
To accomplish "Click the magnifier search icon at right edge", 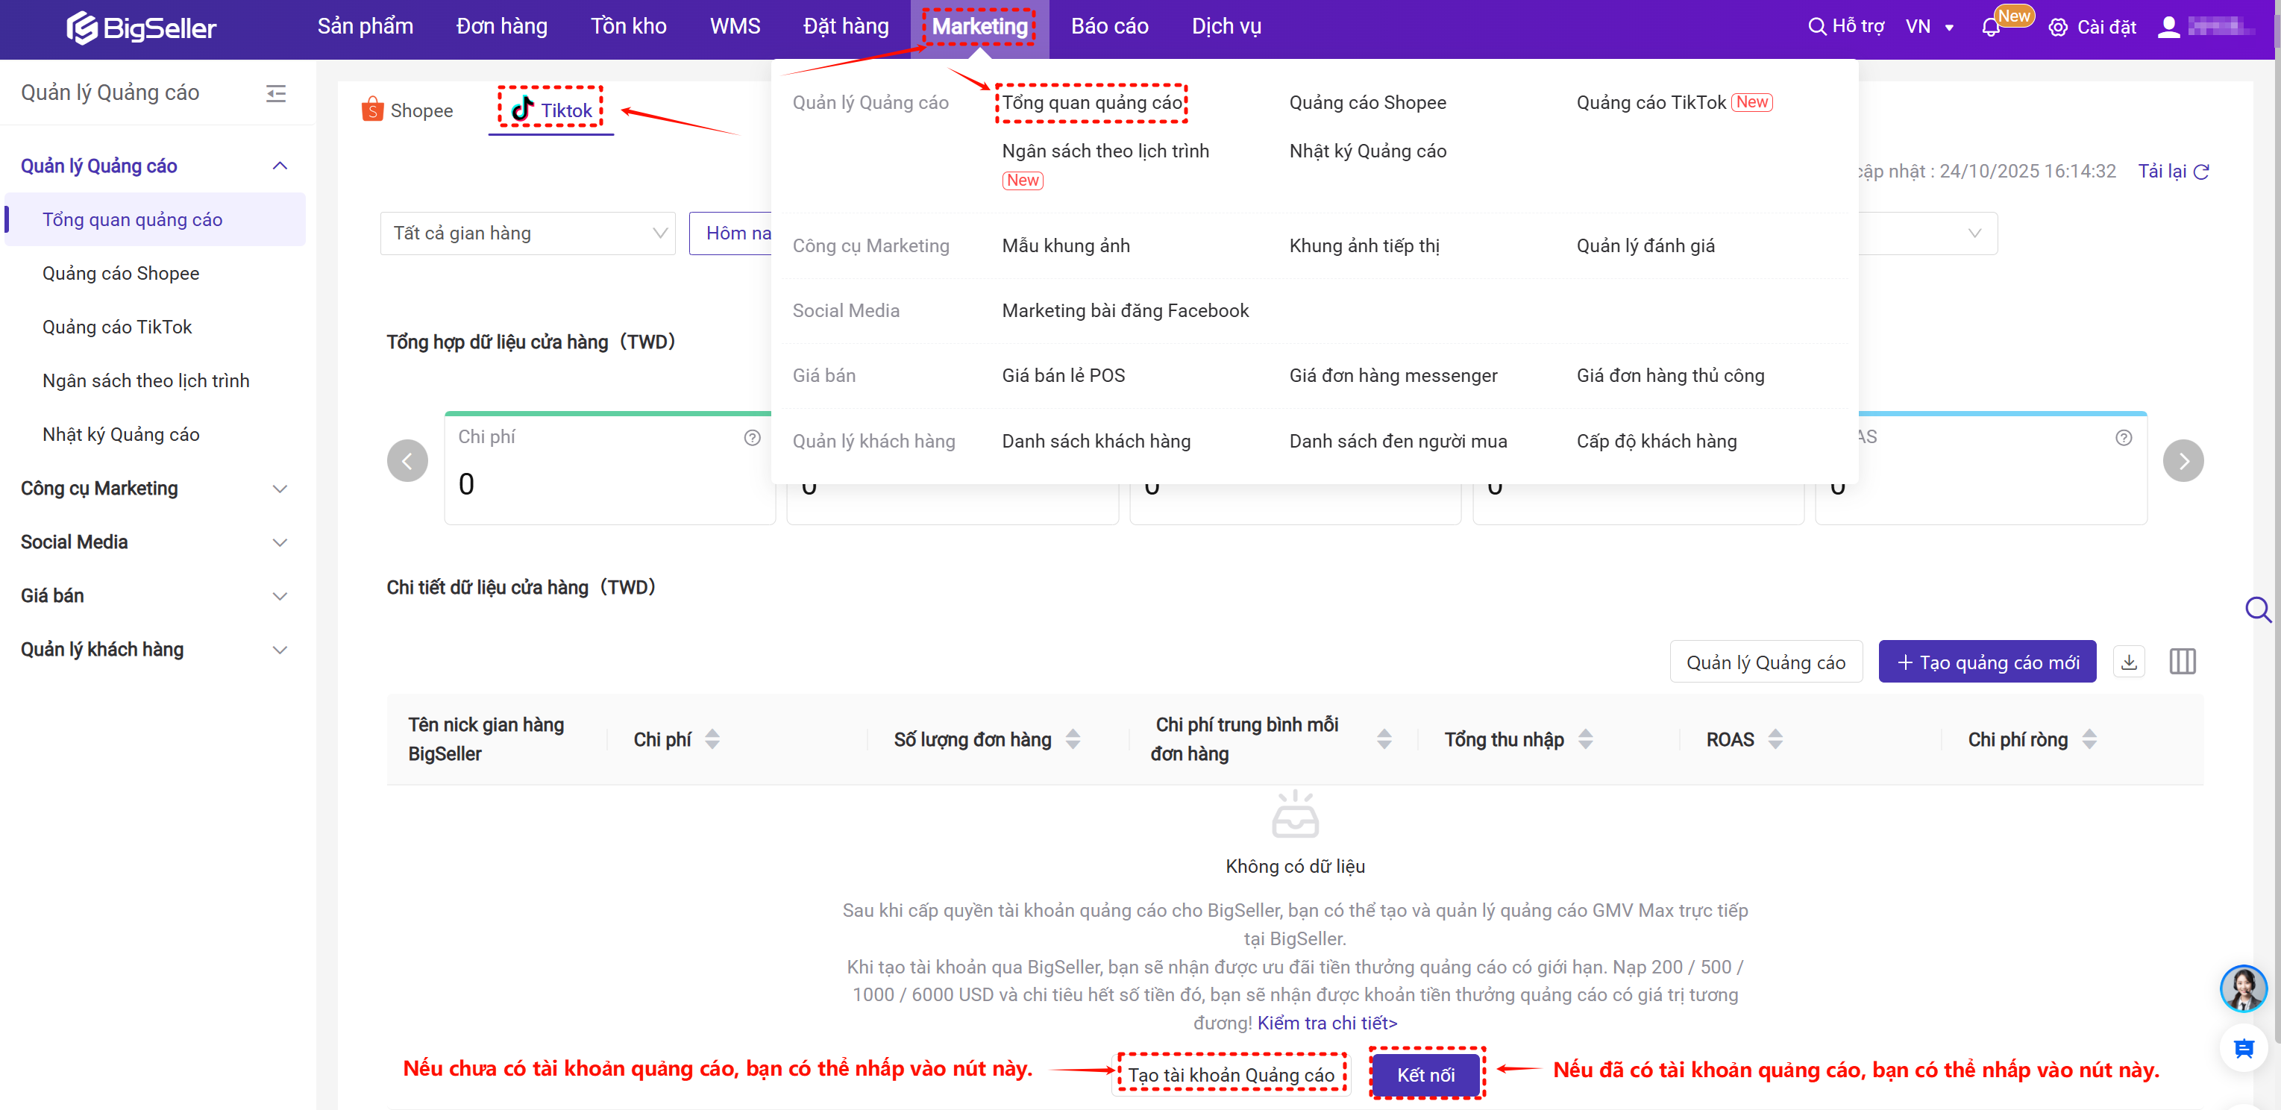I will (2257, 609).
